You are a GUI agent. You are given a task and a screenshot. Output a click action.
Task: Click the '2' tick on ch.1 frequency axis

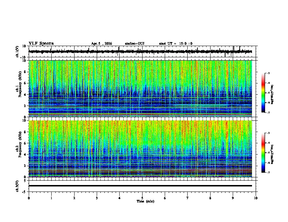point(25,106)
